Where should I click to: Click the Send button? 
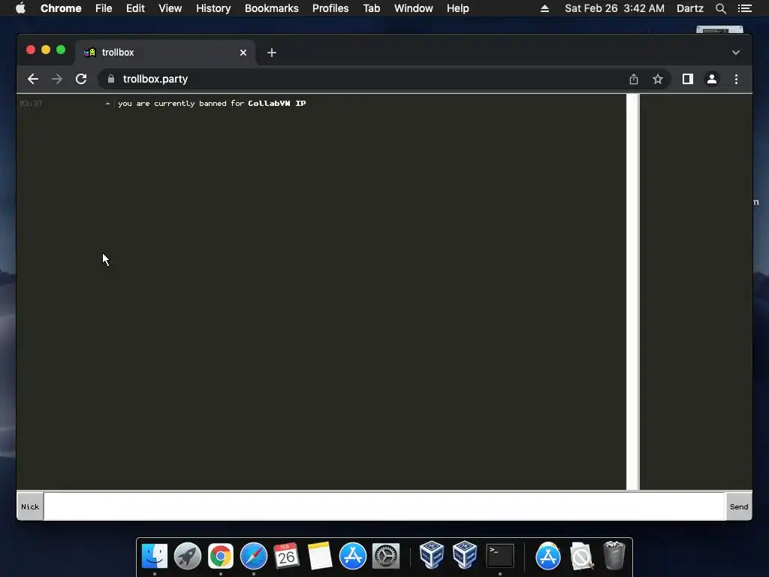(x=739, y=506)
